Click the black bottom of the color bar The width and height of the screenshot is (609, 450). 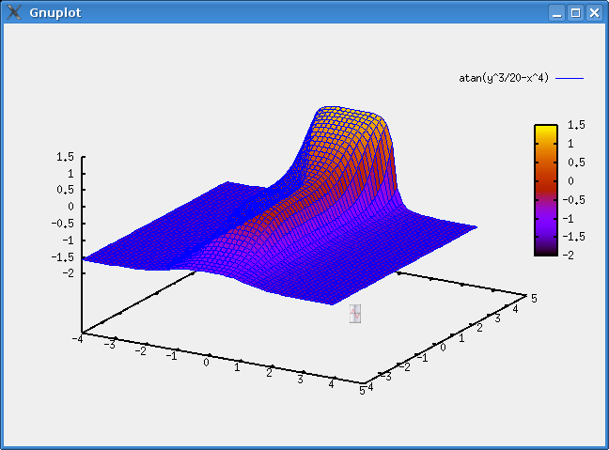click(545, 250)
